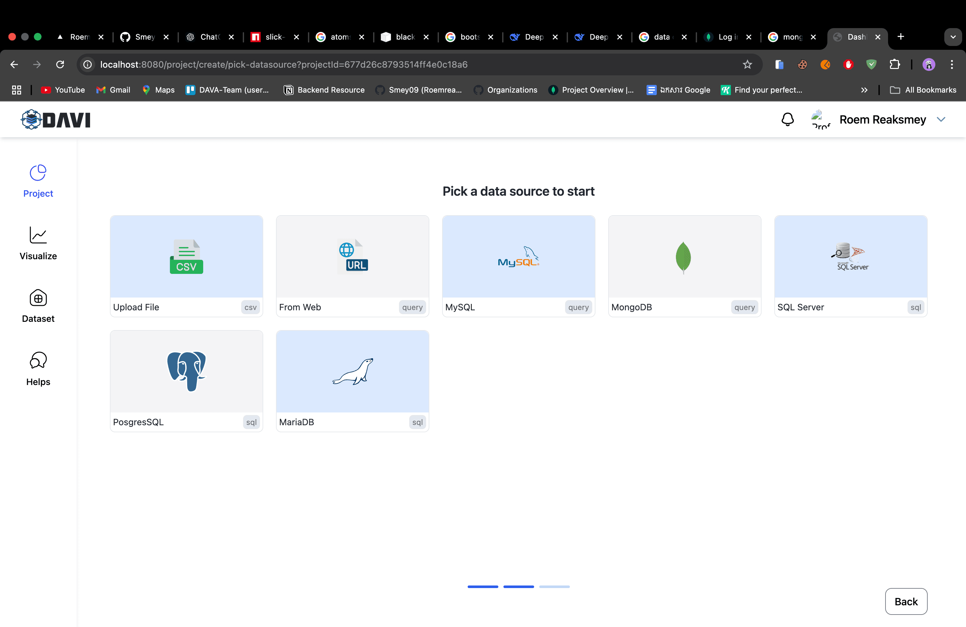Select the MySQL data source card
The image size is (966, 627).
[518, 266]
